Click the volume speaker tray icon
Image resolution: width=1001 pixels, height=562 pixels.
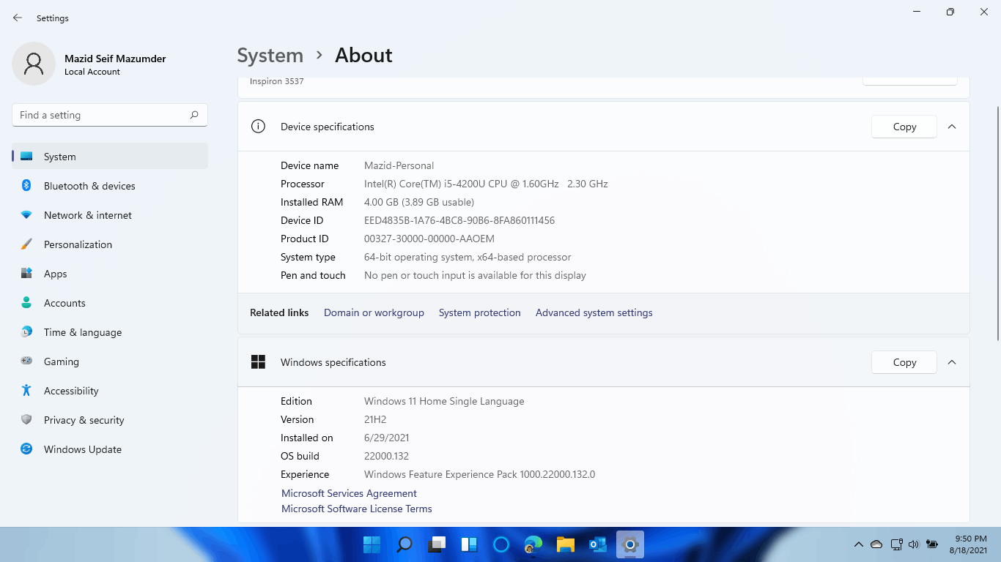[913, 544]
